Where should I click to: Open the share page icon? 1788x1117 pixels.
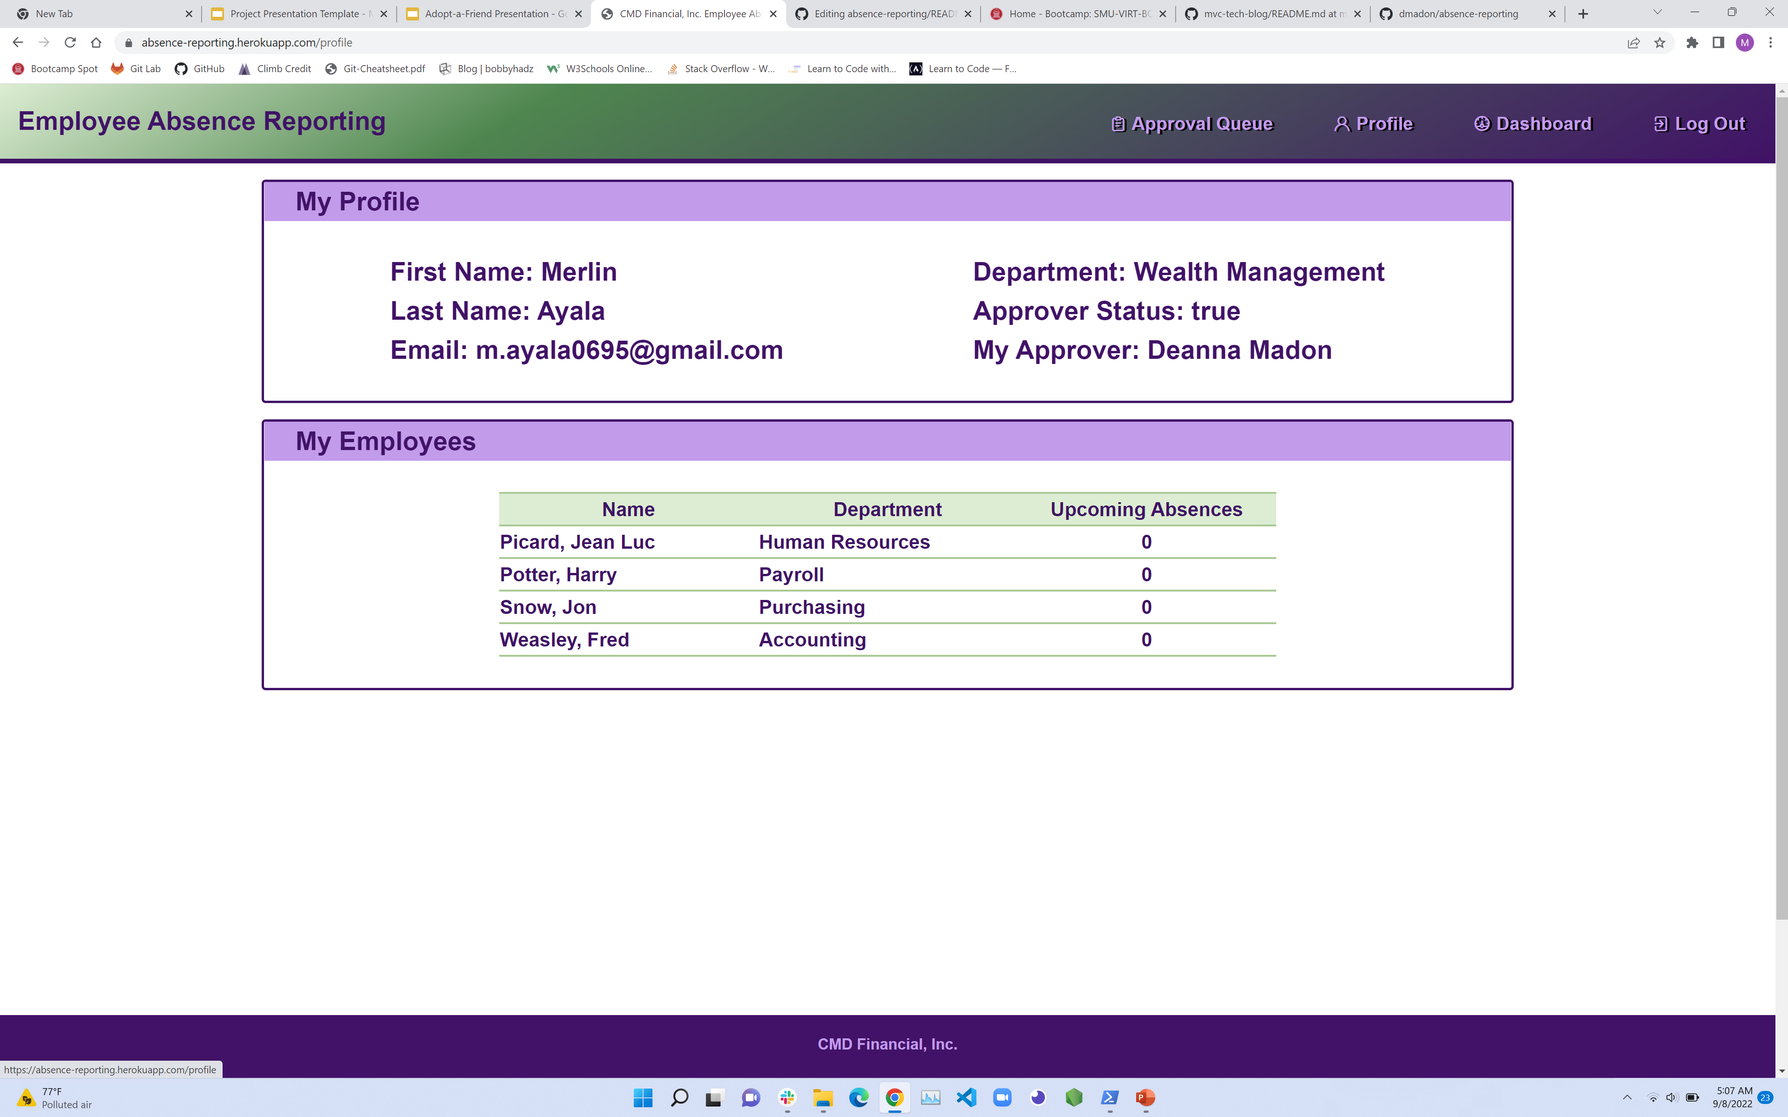click(x=1633, y=43)
